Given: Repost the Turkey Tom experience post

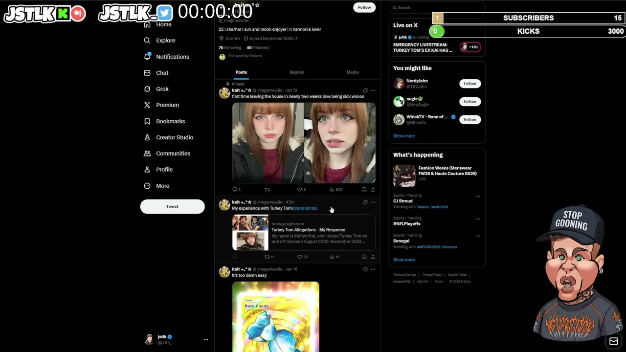Looking at the screenshot, I should pos(267,257).
